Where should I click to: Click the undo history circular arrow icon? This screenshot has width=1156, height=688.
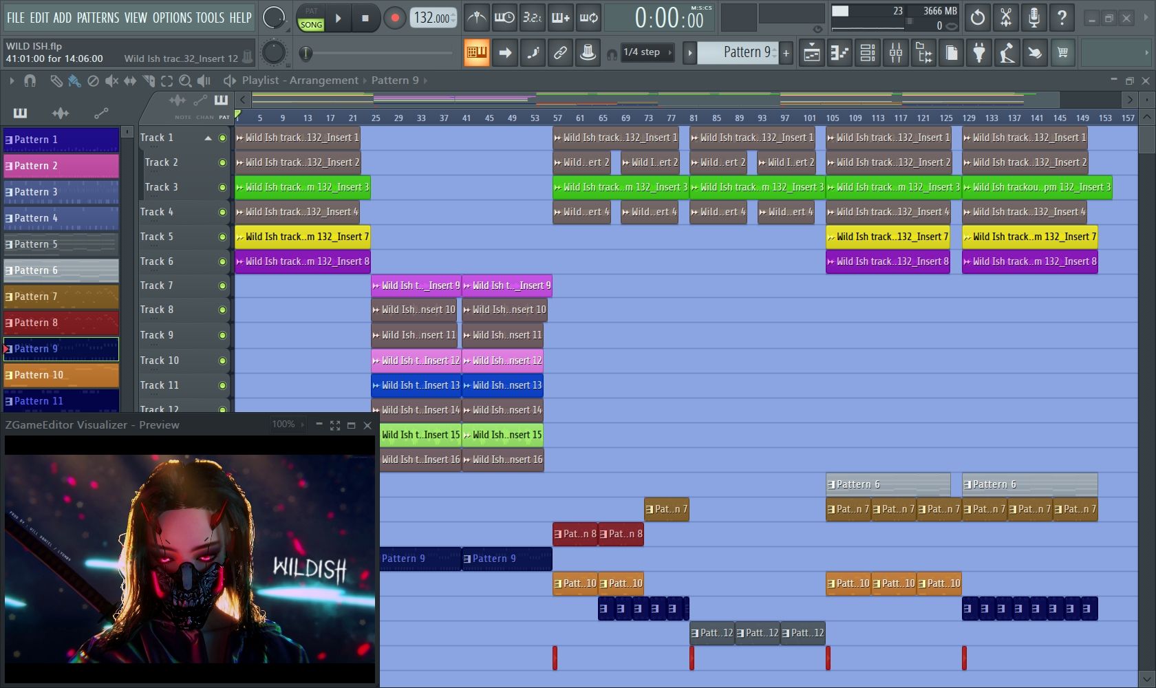tap(978, 18)
